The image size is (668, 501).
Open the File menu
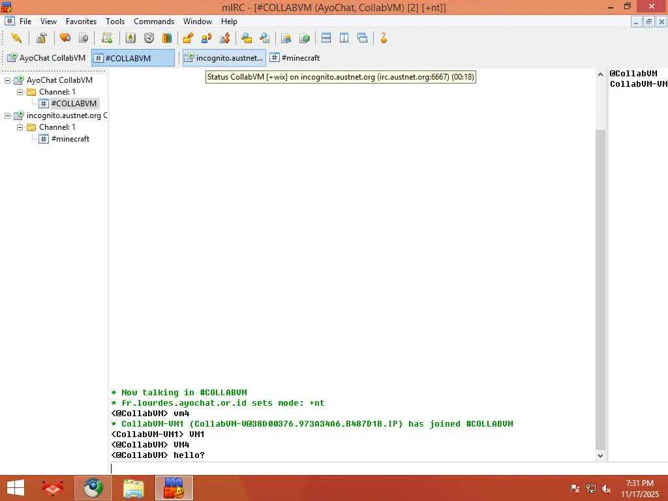(x=25, y=22)
